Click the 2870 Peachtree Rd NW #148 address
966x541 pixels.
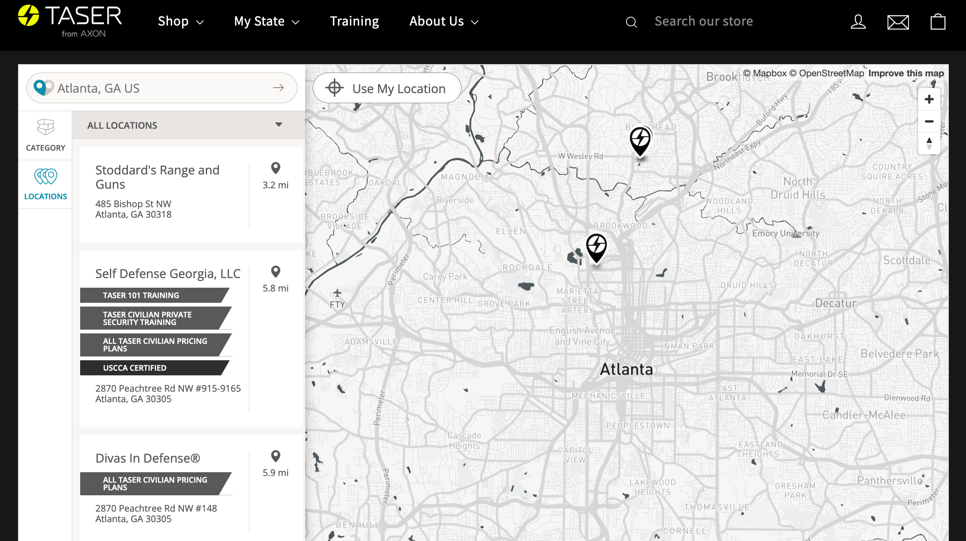click(x=156, y=514)
